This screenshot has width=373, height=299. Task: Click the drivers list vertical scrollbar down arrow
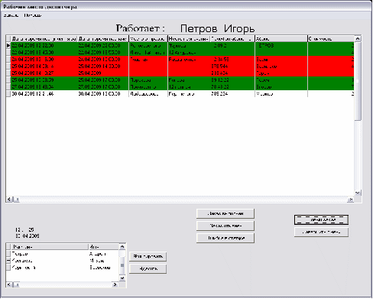(x=122, y=278)
